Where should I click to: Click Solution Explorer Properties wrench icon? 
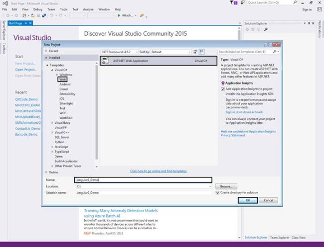[x=266, y=29]
